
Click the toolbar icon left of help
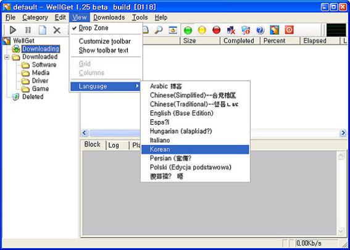point(246,30)
